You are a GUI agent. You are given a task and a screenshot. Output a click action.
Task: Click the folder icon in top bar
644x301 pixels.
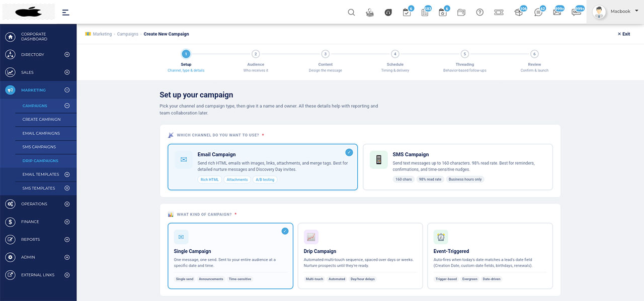(461, 13)
